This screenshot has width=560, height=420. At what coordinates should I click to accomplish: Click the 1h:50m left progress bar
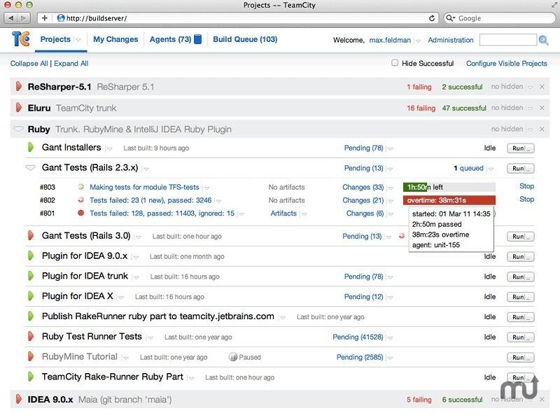pyautogui.click(x=449, y=187)
